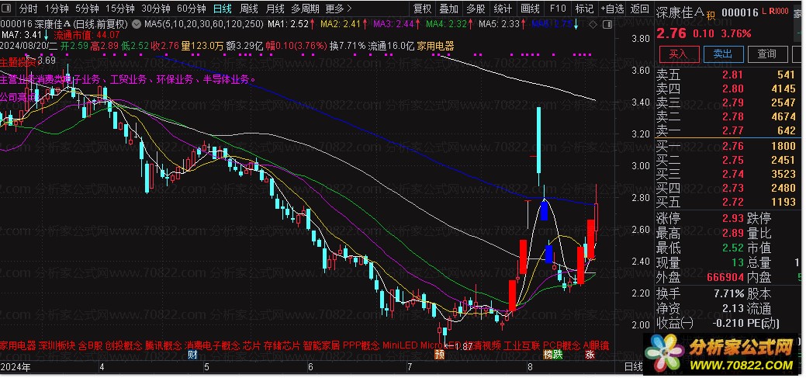This screenshot has width=806, height=378.
Task: Click the 腾讯概念 concept tag
Action: pyautogui.click(x=163, y=345)
